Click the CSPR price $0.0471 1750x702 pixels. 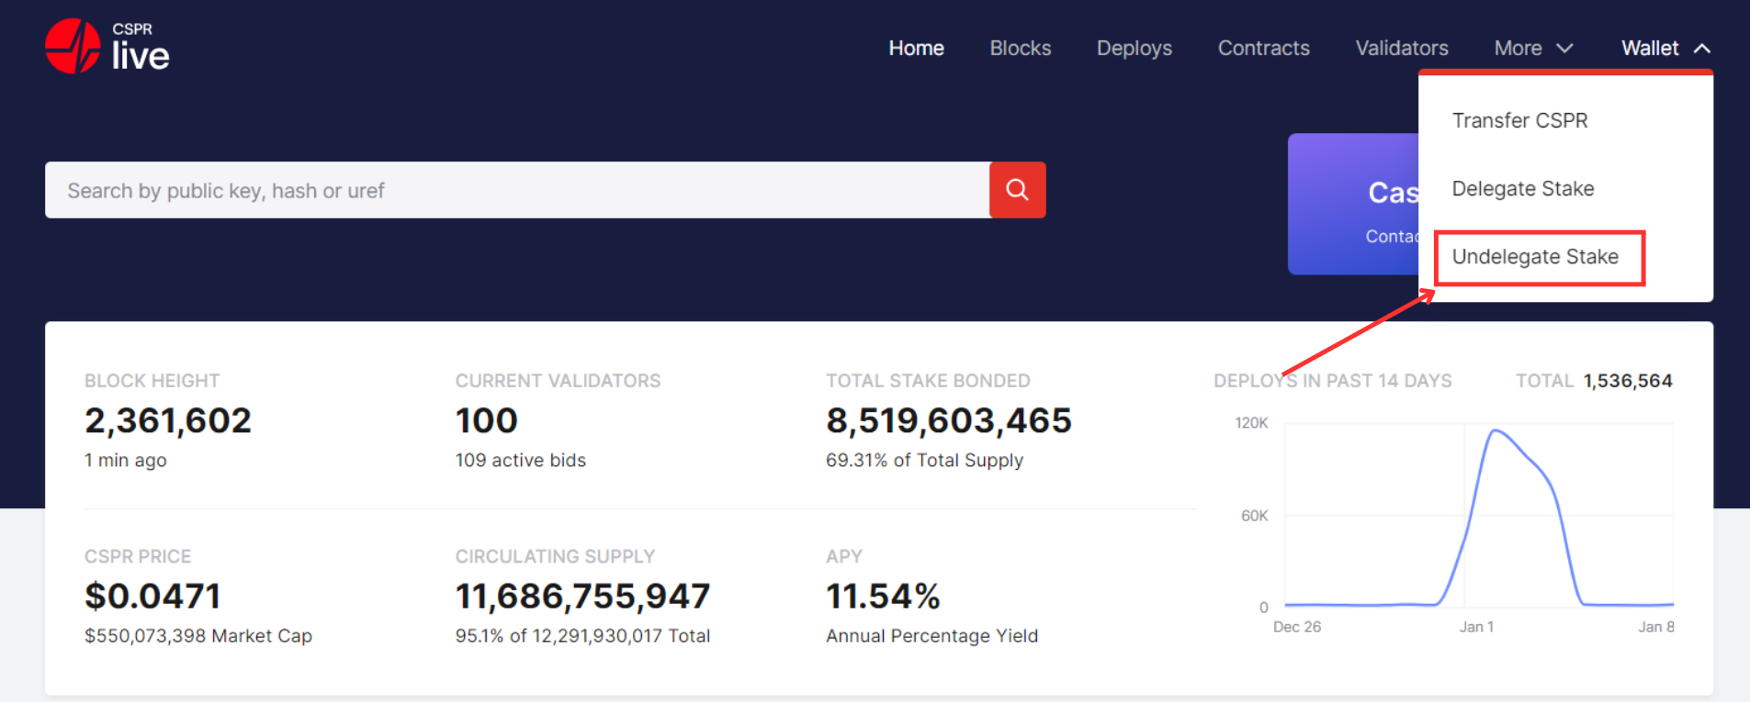click(x=152, y=596)
